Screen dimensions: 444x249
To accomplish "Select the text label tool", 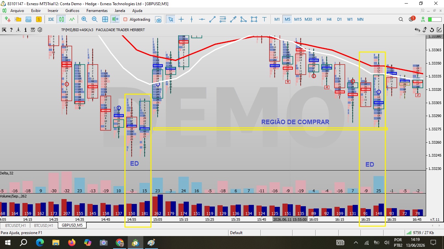I will tap(265, 19).
